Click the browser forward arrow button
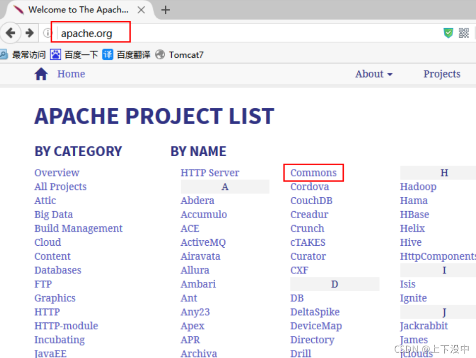This screenshot has width=476, height=358. click(x=30, y=33)
